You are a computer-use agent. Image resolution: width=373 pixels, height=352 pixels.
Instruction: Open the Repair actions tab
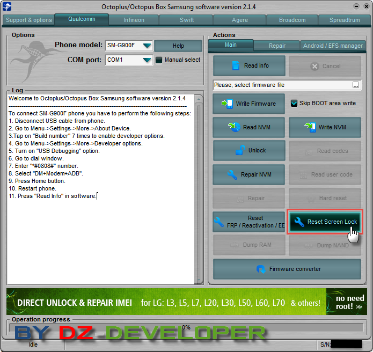[277, 46]
